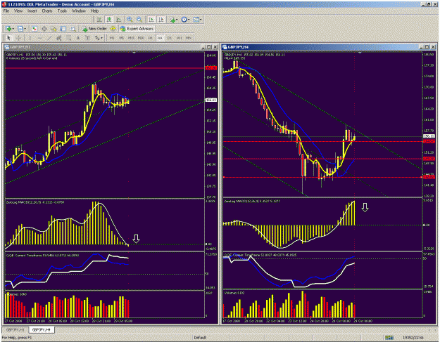Select the line chart type icon
The height and width of the screenshot is (342, 440).
(118, 20)
